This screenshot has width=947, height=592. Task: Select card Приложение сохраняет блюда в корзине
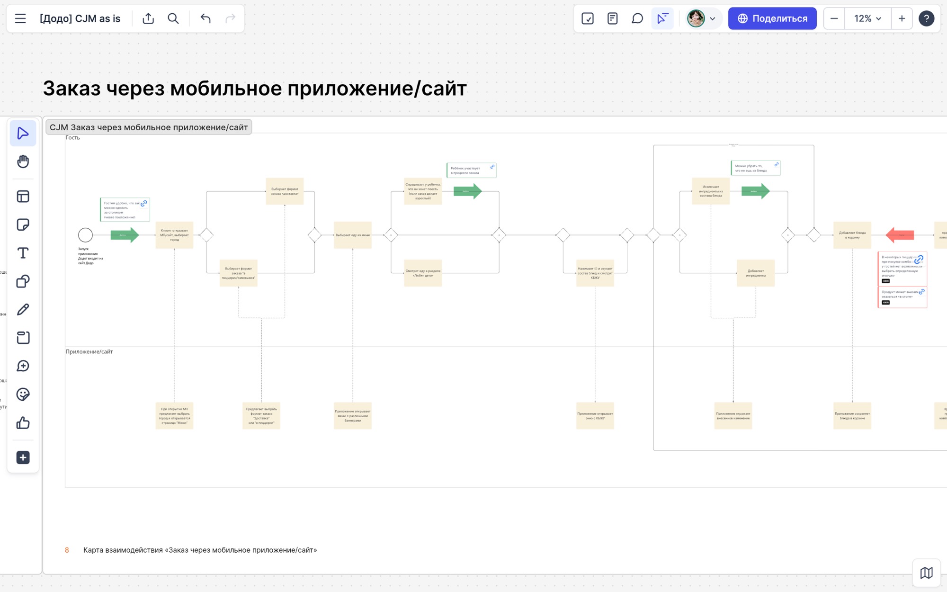[852, 416]
